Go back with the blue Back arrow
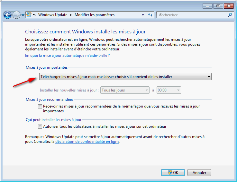The width and height of the screenshot is (237, 182). [x=7, y=15]
